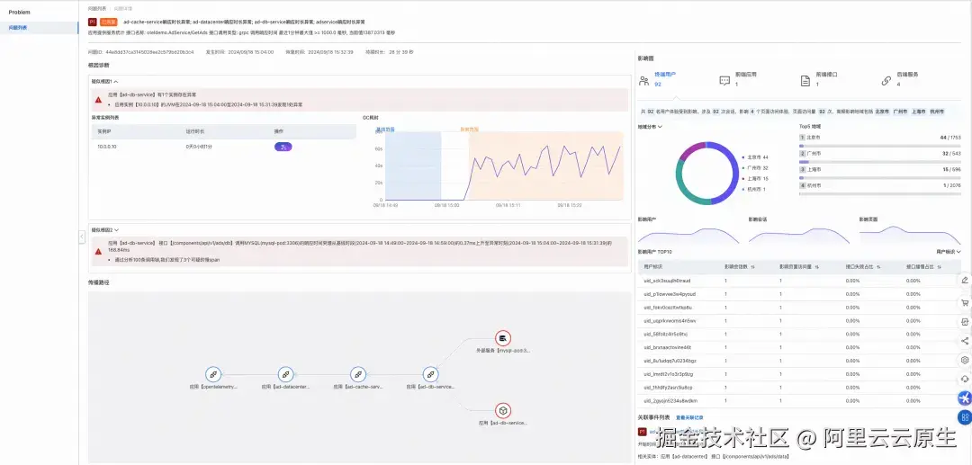
Task: Click the red P1 severity badge in header
Action: (x=93, y=22)
